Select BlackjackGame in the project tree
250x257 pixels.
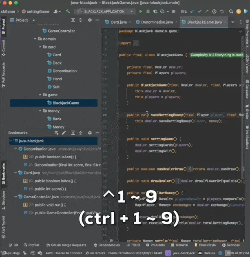tap(66, 103)
